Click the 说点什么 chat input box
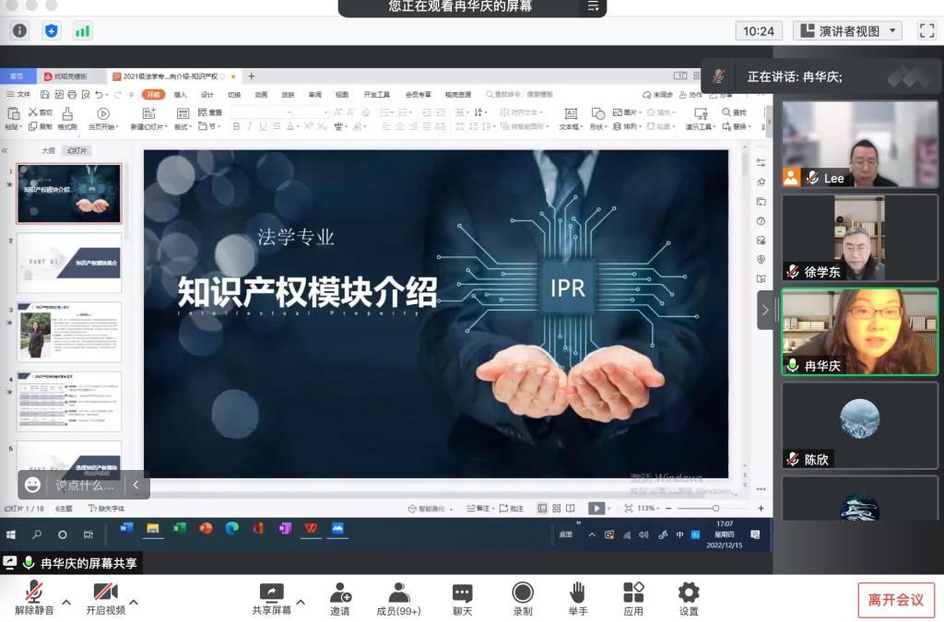Screen dimensions: 944x622 click(86, 485)
